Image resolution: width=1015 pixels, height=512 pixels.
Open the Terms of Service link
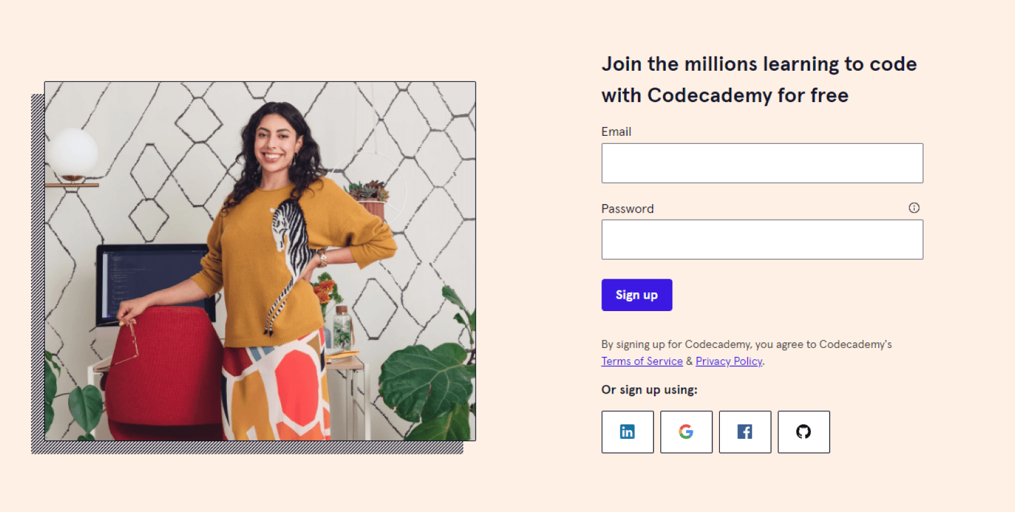pos(642,361)
